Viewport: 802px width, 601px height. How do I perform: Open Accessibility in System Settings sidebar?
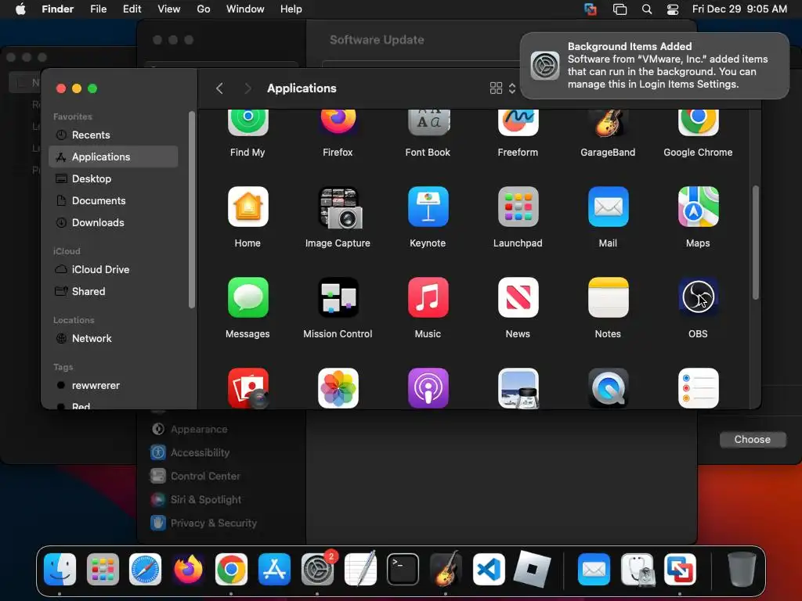coord(198,453)
